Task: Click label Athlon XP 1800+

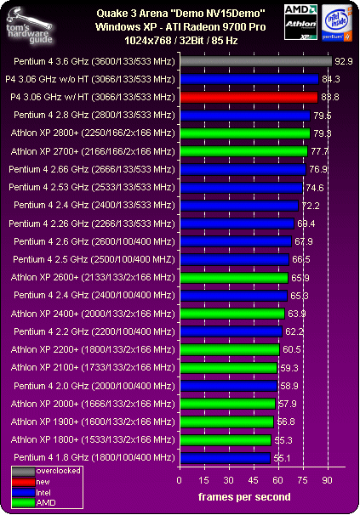Action: [93, 439]
